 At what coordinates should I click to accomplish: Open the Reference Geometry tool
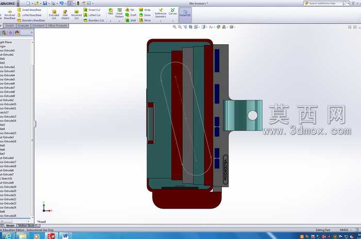[160, 13]
